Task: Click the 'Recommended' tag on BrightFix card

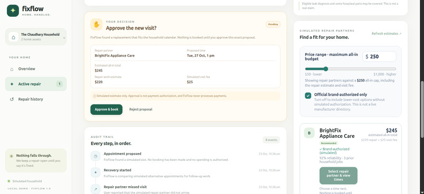Action: point(329,143)
